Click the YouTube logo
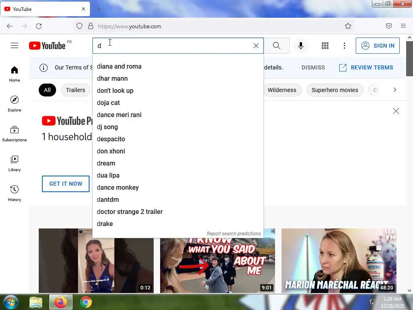Image resolution: width=413 pixels, height=310 pixels. pos(47,46)
